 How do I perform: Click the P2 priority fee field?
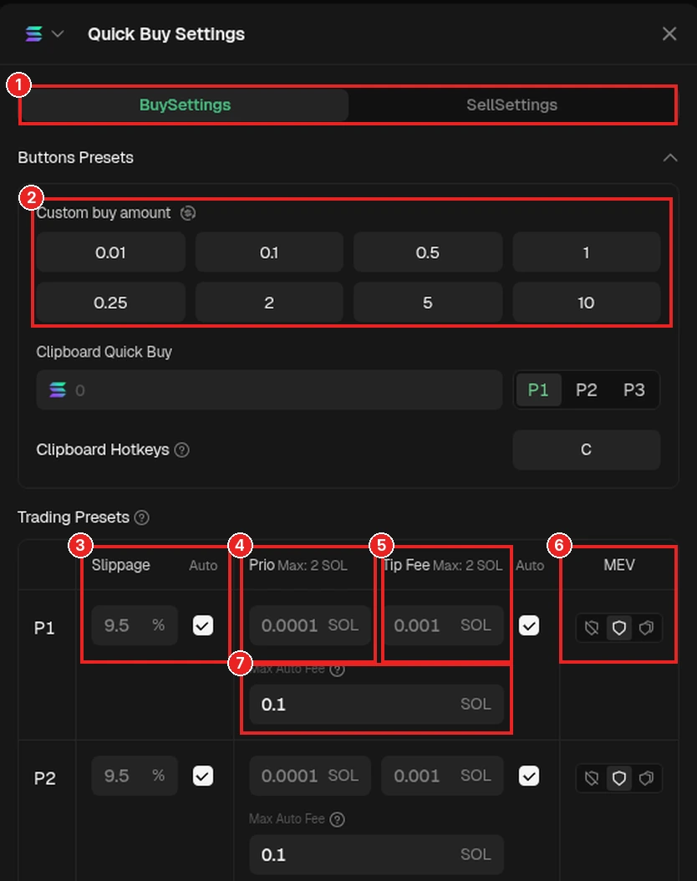click(x=309, y=776)
